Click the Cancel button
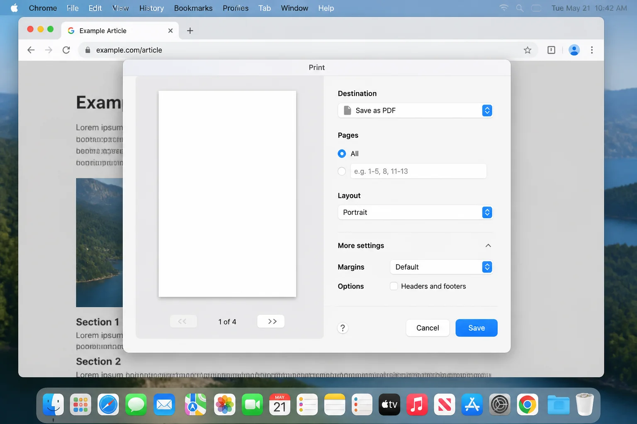 (x=428, y=328)
